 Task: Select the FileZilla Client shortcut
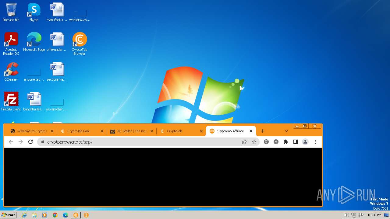point(11,102)
